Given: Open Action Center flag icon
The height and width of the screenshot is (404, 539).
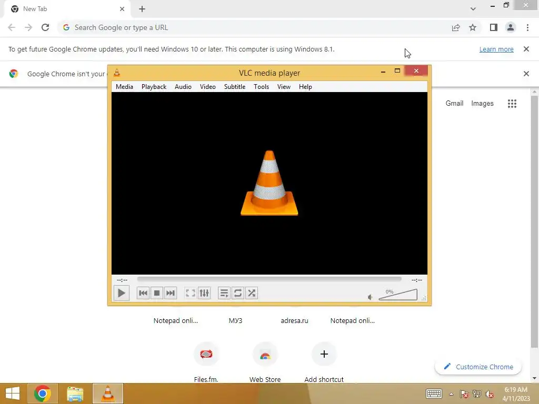Looking at the screenshot, I should pos(464,393).
